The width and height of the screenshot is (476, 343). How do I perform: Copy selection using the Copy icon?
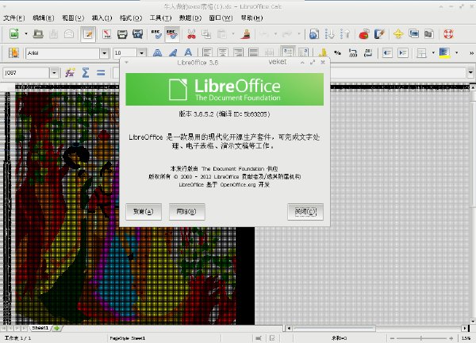point(206,33)
